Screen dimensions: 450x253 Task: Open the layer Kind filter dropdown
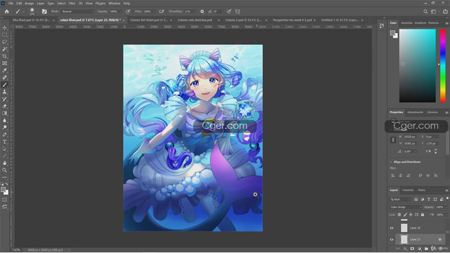[x=400, y=199]
